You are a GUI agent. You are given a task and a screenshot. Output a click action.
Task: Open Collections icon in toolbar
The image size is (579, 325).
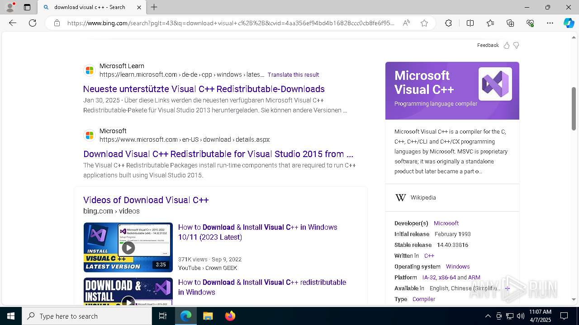[x=510, y=23]
